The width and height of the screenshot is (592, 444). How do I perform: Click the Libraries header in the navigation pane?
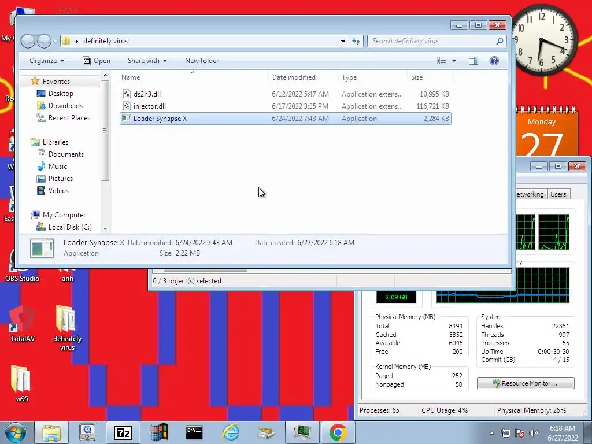pyautogui.click(x=55, y=142)
